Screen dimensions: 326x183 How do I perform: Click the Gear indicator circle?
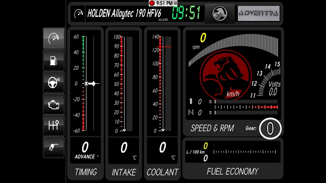tap(270, 128)
